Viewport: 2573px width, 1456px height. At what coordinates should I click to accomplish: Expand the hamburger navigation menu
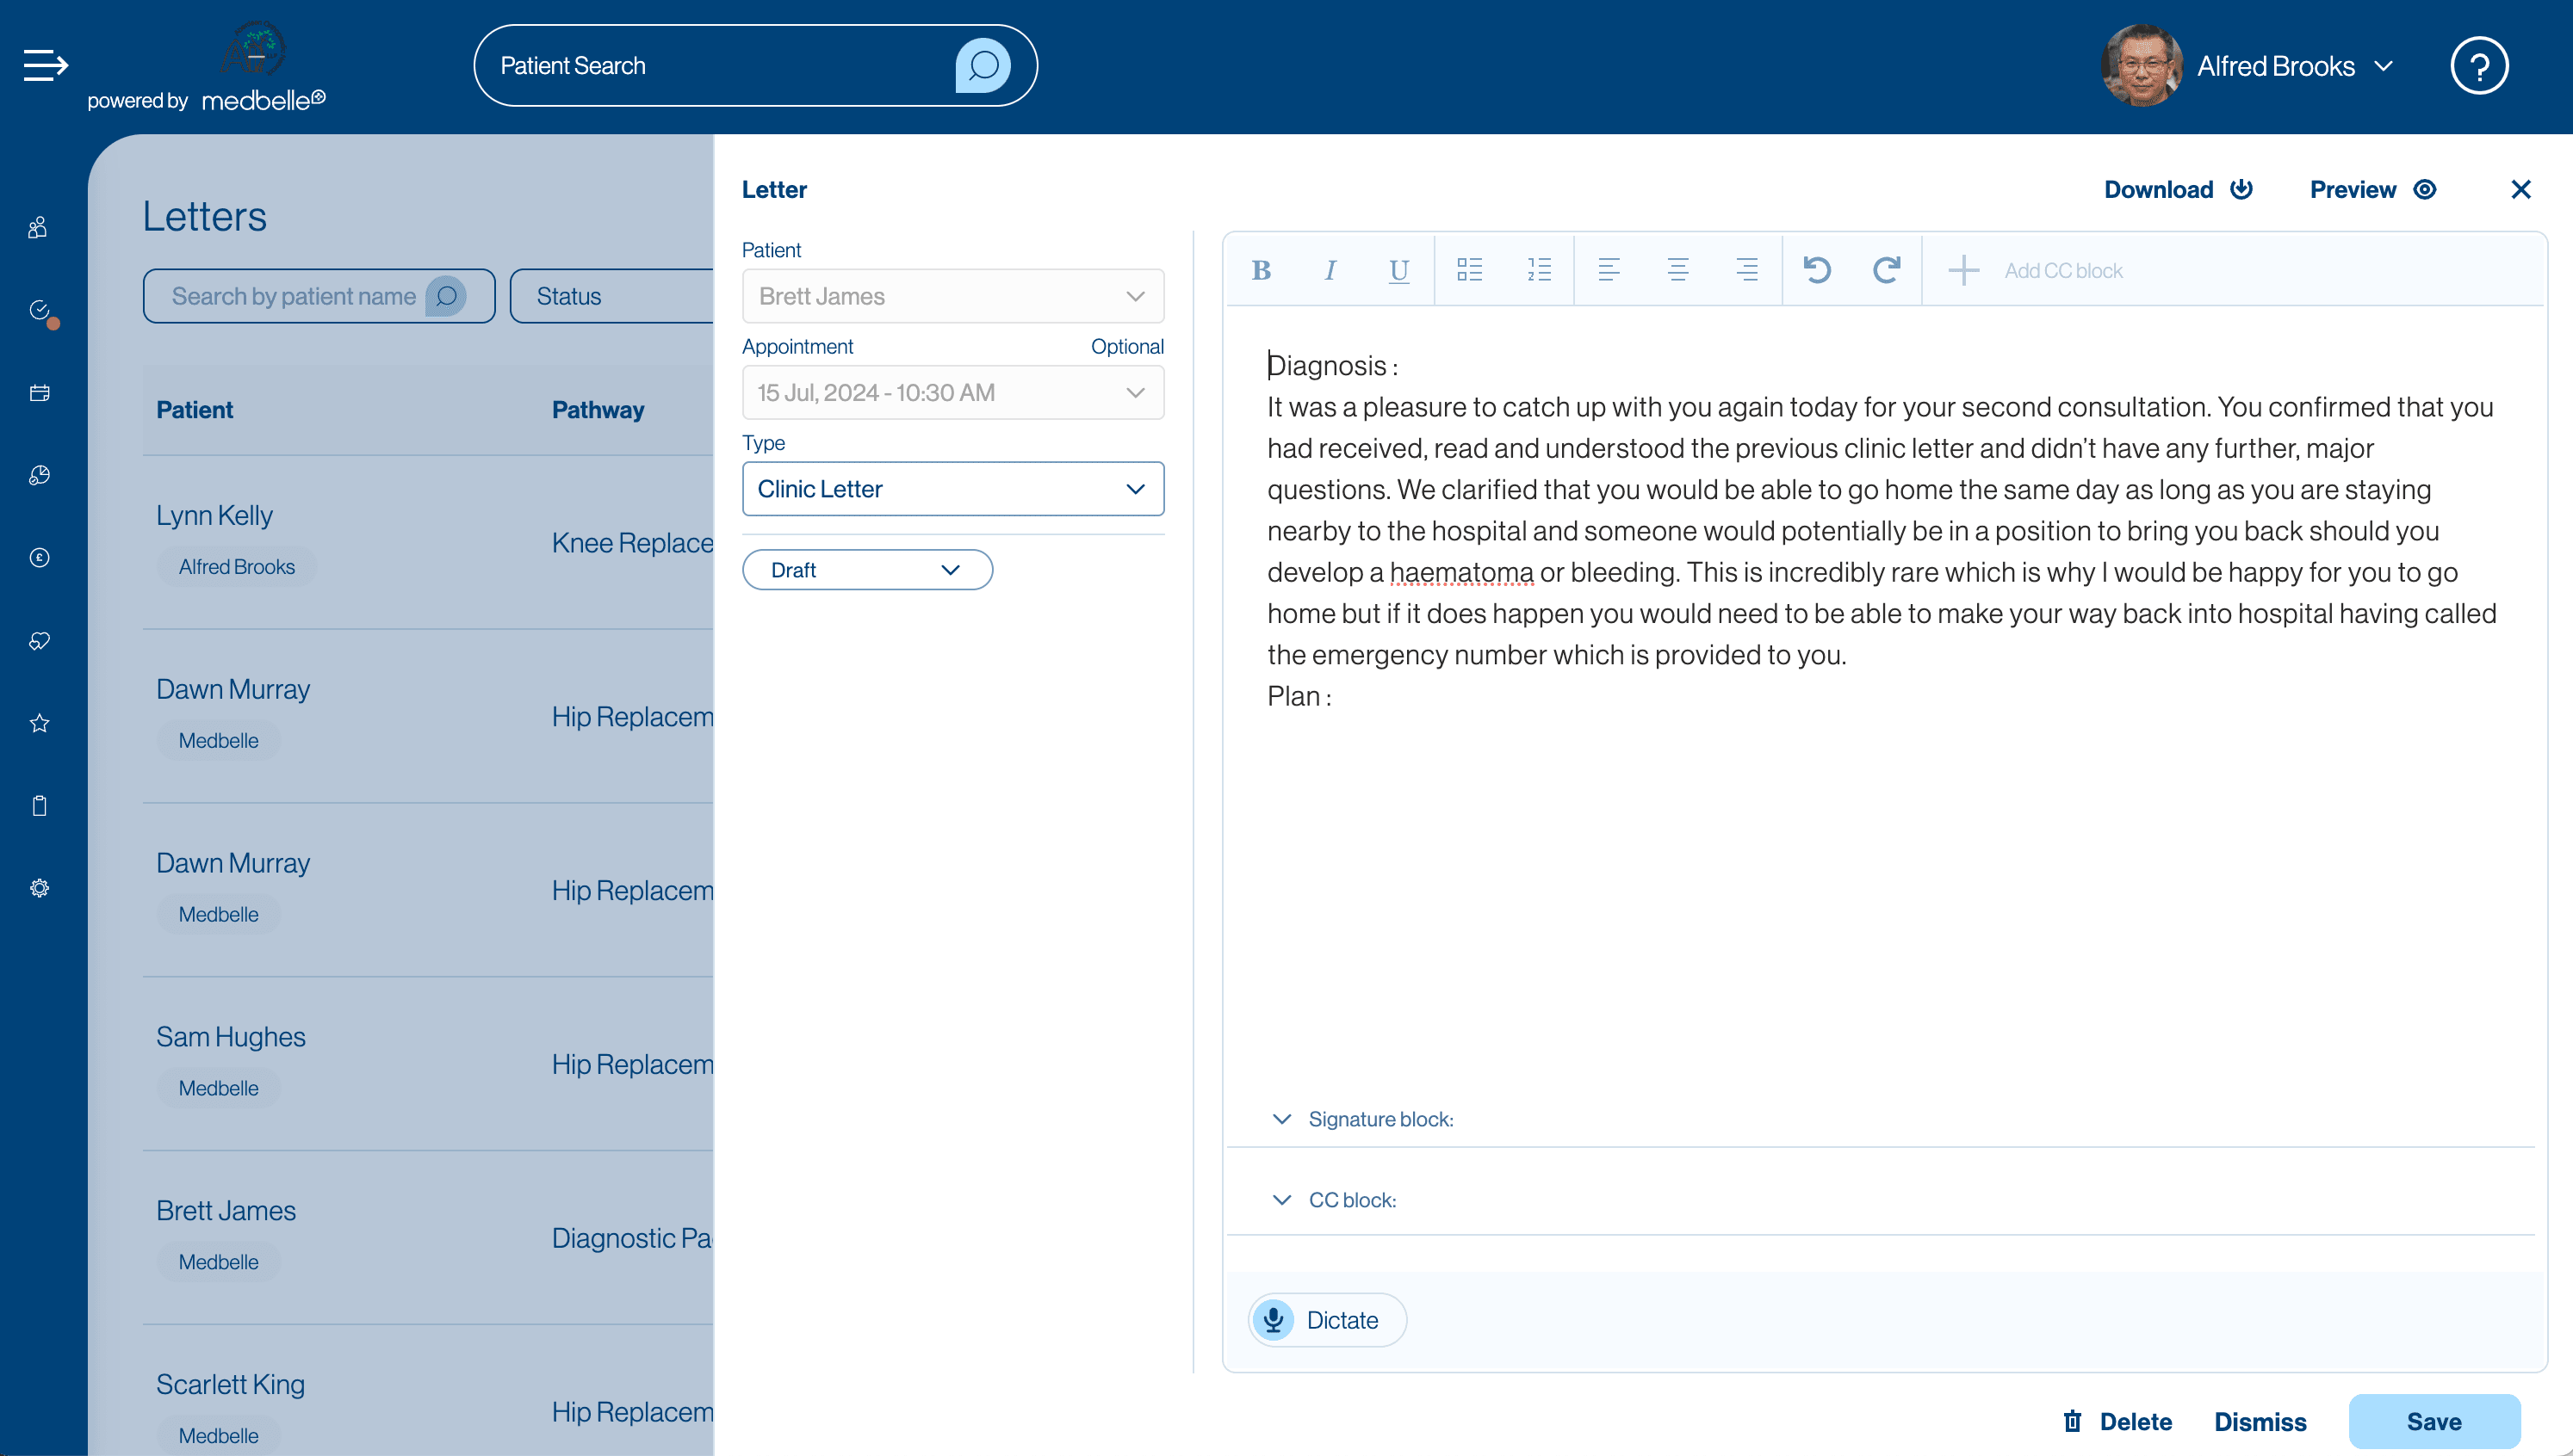pyautogui.click(x=45, y=65)
